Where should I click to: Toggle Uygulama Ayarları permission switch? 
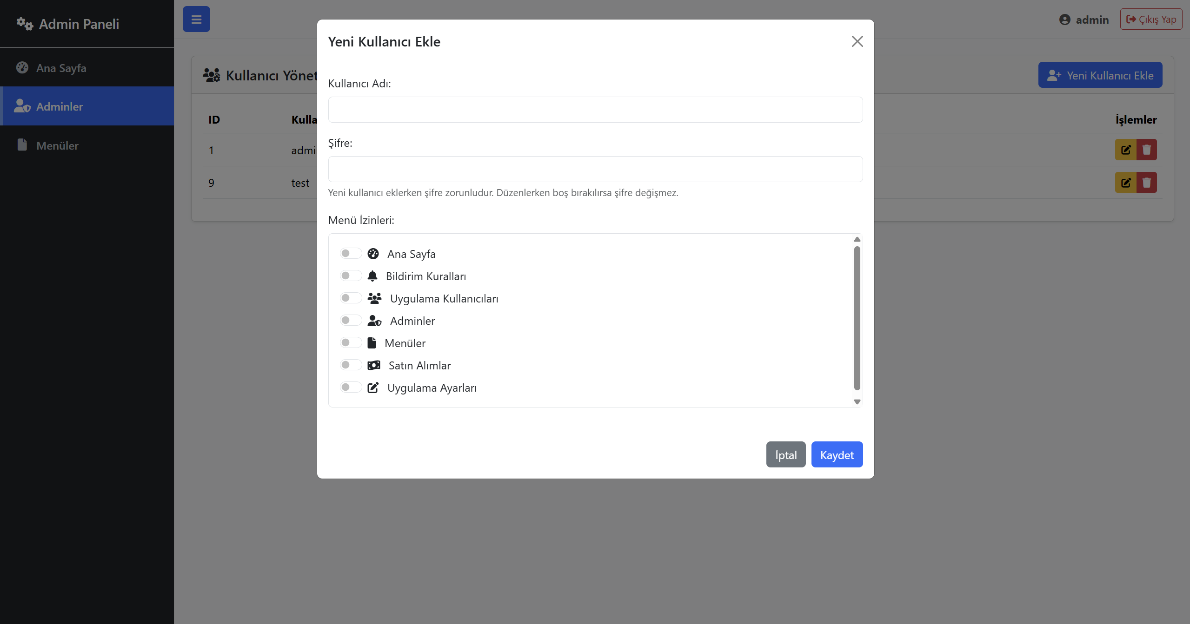pyautogui.click(x=351, y=387)
